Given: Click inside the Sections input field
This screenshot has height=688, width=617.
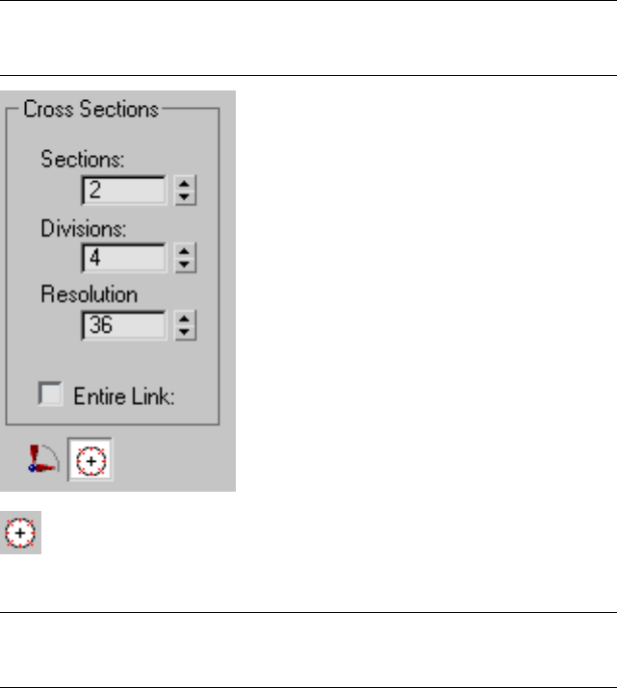Looking at the screenshot, I should tap(125, 191).
